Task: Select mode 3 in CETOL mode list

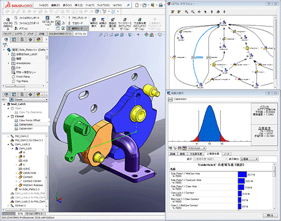Action: (x=78, y=28)
